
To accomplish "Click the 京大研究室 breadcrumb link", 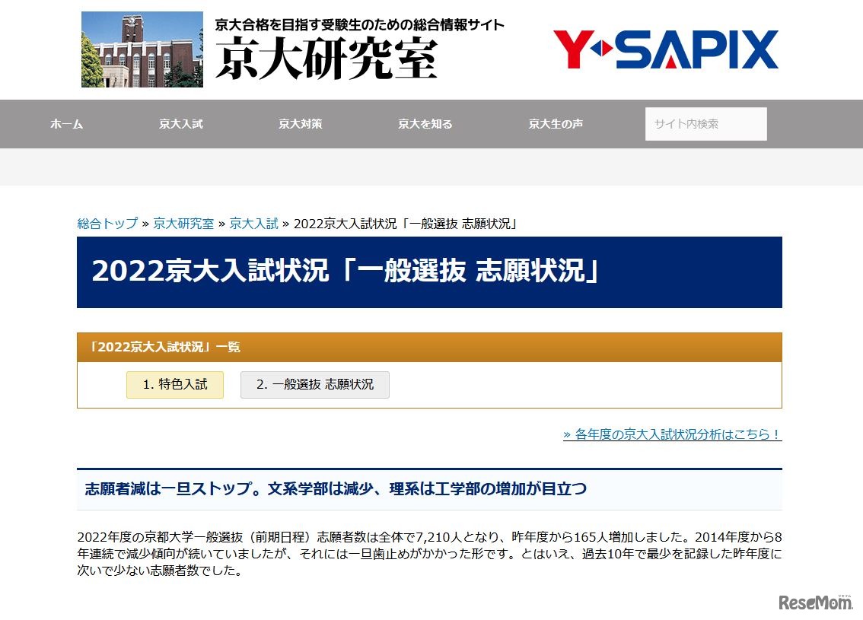I will [x=183, y=224].
